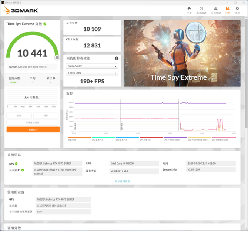Image resolution: width=248 pixels, height=231 pixels.
Task: Click the Save (保存) button
Action: coord(46,116)
